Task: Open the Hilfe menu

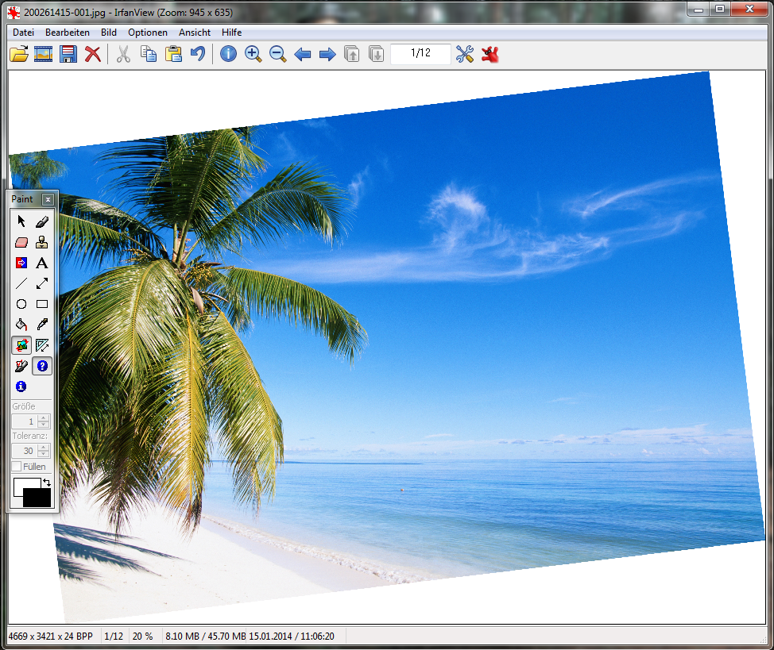Action: (231, 33)
